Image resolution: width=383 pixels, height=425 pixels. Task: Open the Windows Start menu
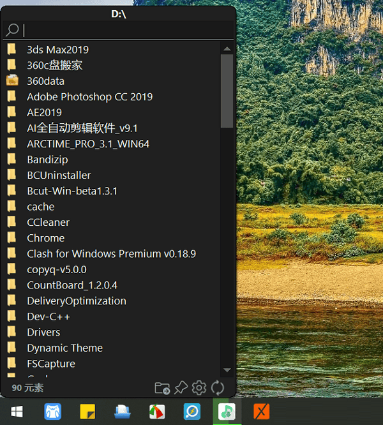17,412
